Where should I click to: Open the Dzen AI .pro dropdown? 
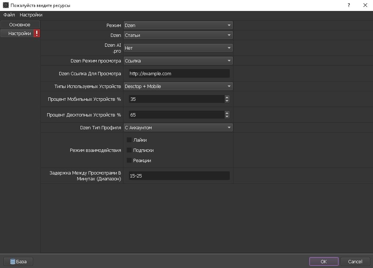click(178, 48)
